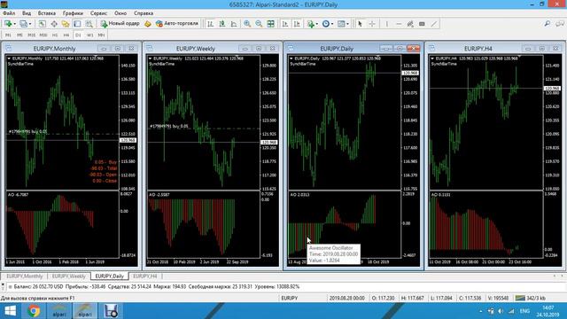Select the arrow cursor tool
The width and height of the screenshot is (567, 319).
[360, 24]
